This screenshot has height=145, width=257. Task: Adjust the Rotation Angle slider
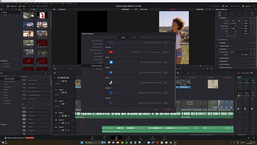click(x=236, y=26)
